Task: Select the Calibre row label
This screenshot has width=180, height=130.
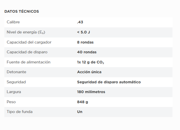Action: click(x=13, y=22)
